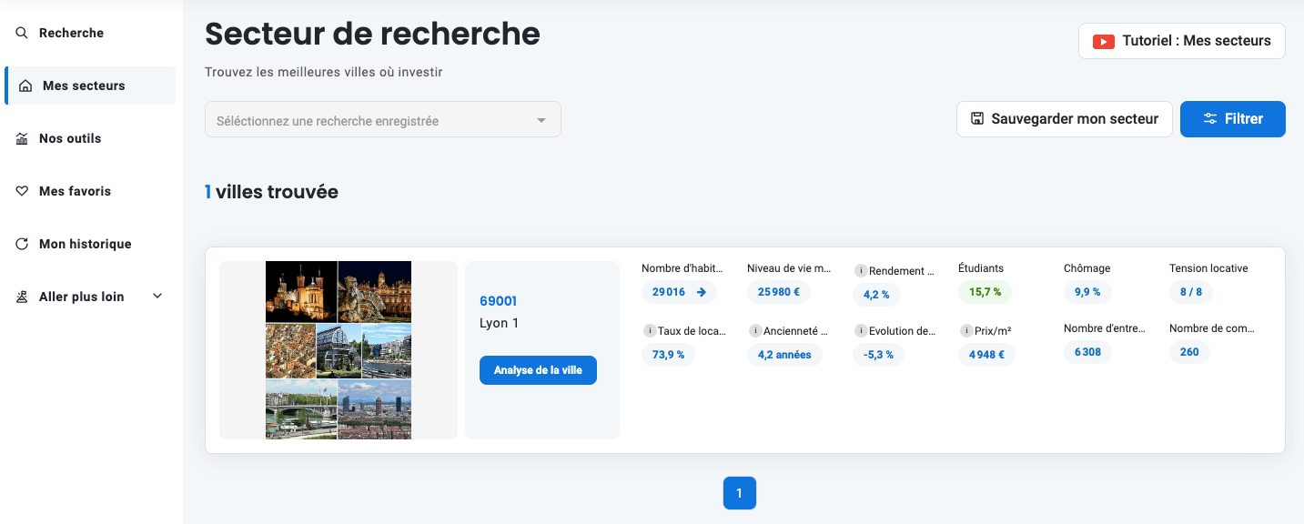Screen dimensions: 1304x524
Task: Click the info icon beside Taux de location
Action: [649, 331]
